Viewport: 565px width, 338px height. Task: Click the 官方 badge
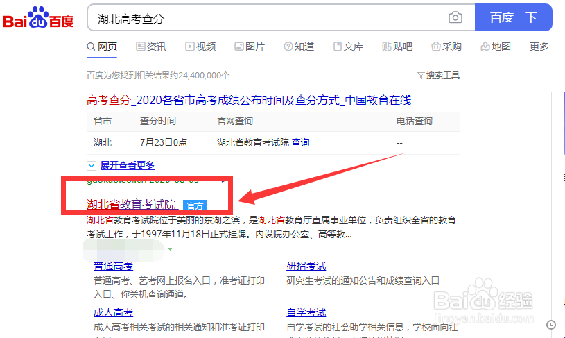[x=195, y=205]
